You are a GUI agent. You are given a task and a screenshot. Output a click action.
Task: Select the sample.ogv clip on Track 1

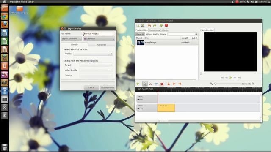(x=166, y=108)
